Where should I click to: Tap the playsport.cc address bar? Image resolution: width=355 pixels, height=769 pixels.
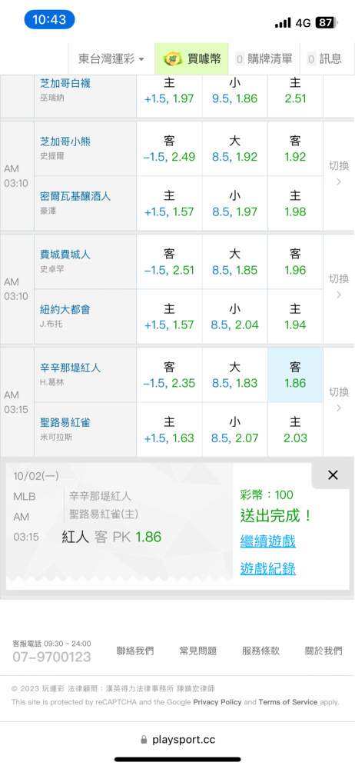177,739
